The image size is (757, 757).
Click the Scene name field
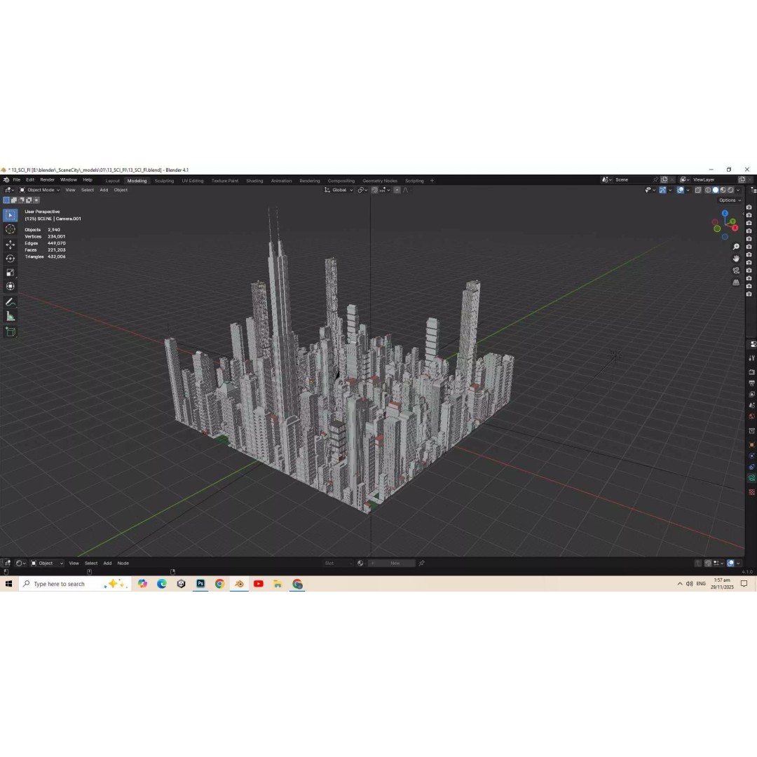click(x=632, y=179)
